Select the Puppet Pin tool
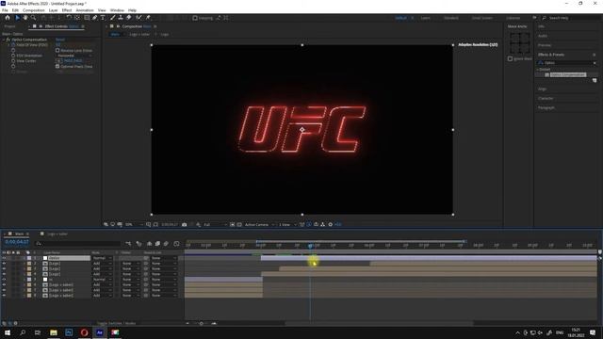 pyautogui.click(x=148, y=18)
